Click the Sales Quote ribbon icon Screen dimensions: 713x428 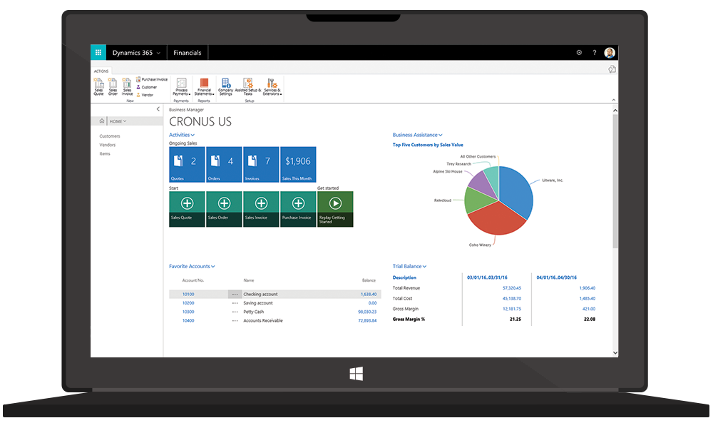[x=98, y=87]
